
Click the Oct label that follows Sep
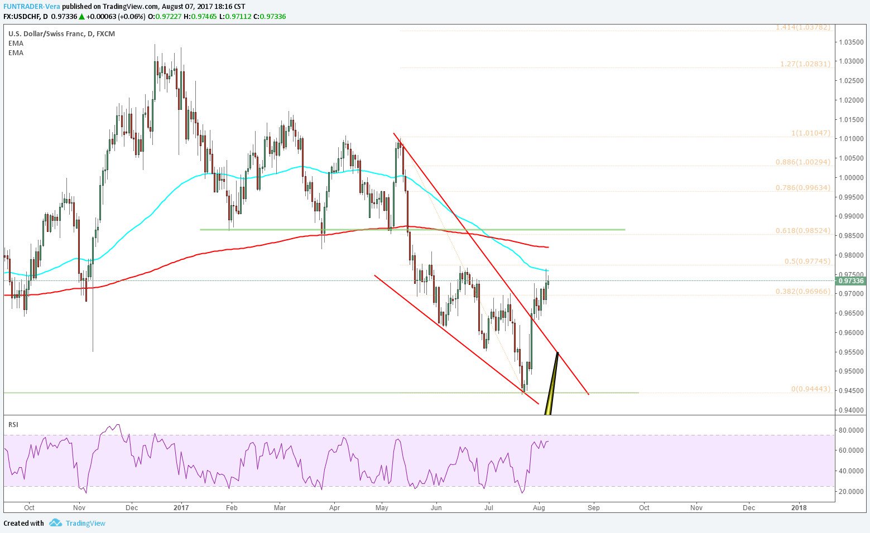(644, 507)
